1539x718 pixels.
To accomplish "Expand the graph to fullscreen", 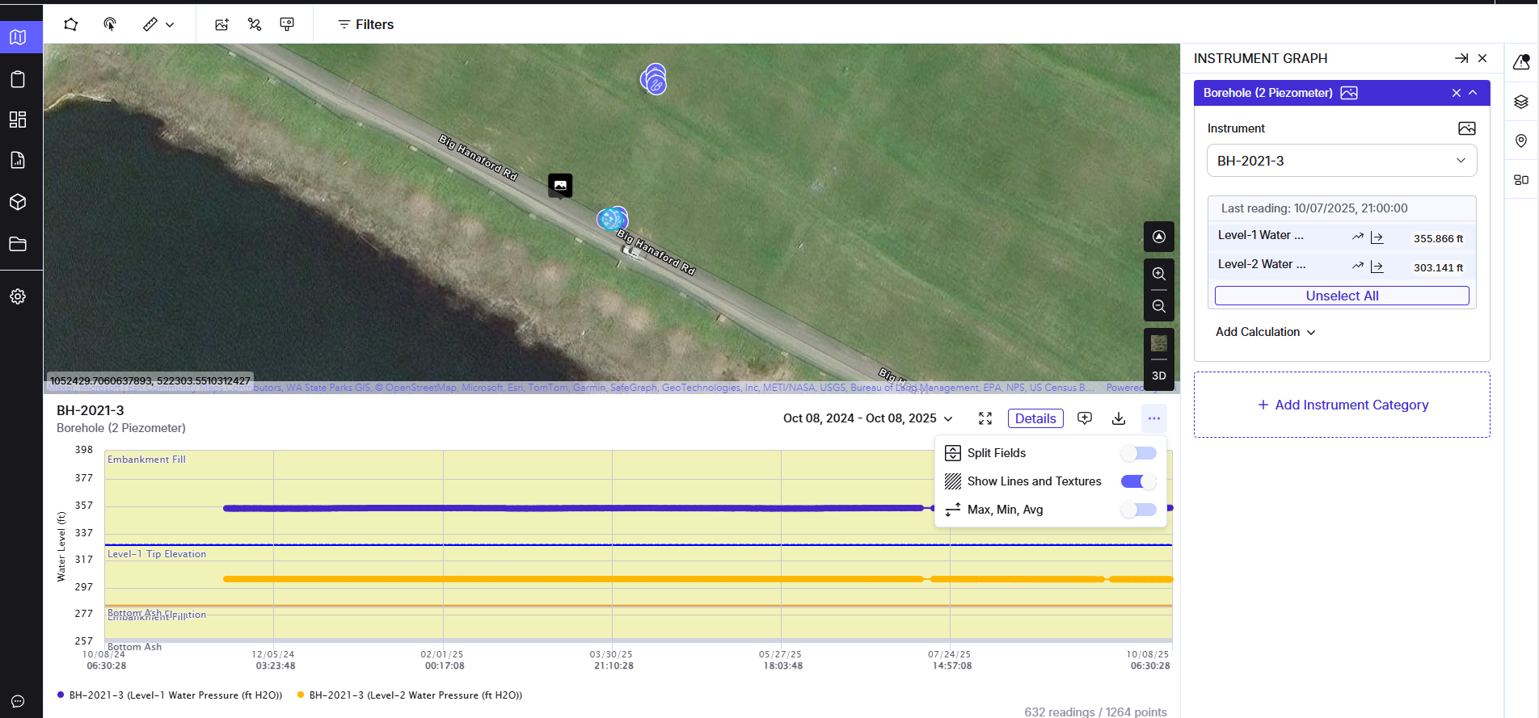I will [x=985, y=418].
